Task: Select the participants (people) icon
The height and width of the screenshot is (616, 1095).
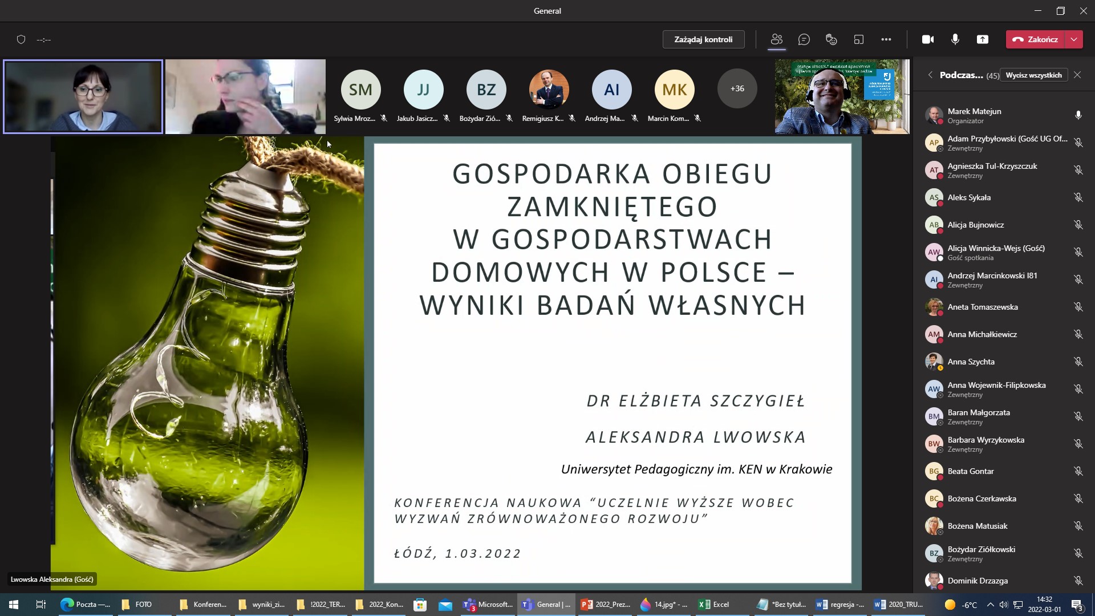Action: pyautogui.click(x=777, y=39)
